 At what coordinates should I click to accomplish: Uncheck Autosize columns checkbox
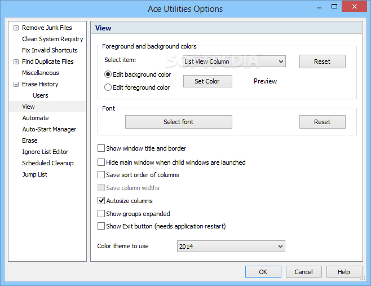coord(101,200)
